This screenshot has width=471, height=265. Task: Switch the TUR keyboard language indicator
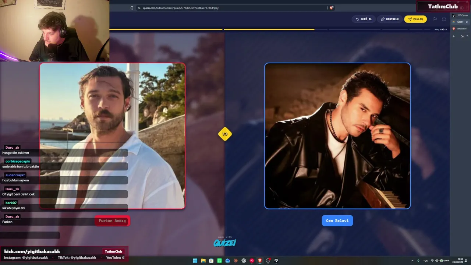click(x=425, y=261)
